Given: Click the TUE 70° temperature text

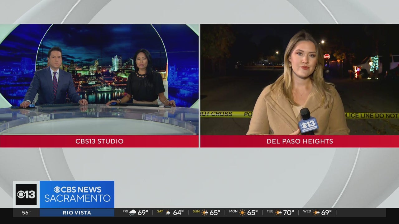Looking at the screenshot, I should click(289, 212).
